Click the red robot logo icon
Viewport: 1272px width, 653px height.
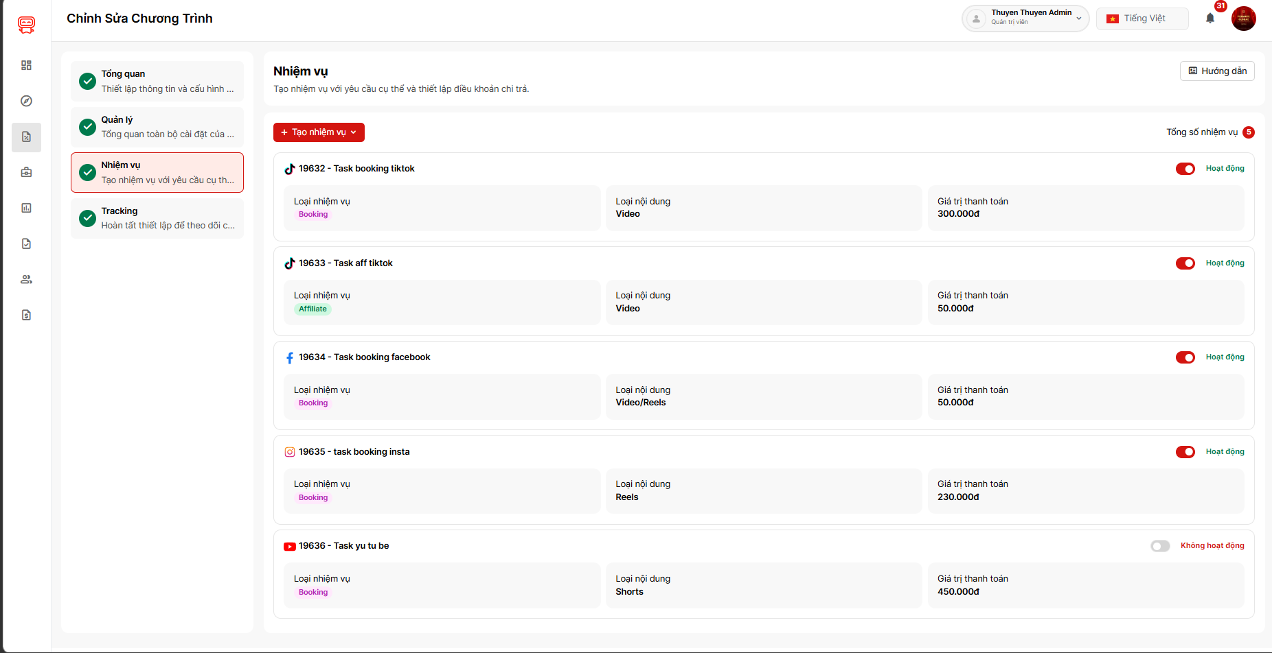[x=26, y=25]
